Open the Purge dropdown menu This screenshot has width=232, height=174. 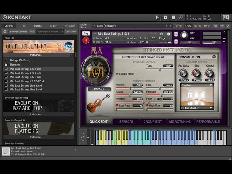[x=165, y=38]
